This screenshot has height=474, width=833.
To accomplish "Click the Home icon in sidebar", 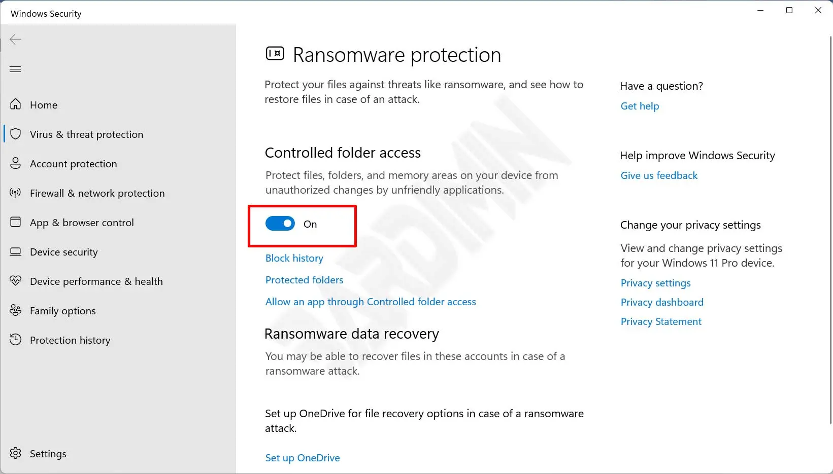I will pyautogui.click(x=16, y=104).
